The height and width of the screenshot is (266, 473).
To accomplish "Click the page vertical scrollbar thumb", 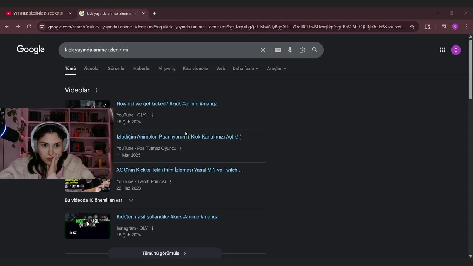I will 470,69.
